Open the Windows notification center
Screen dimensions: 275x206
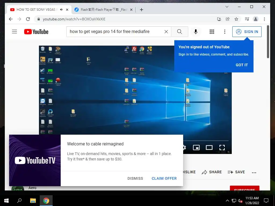[266, 201]
